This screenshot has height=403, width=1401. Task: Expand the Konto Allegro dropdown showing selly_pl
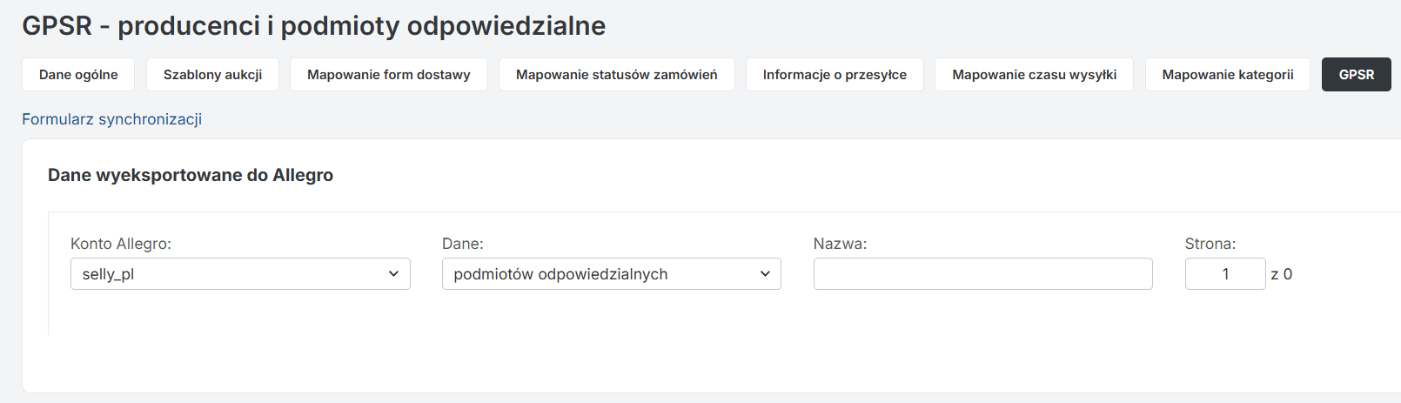point(239,274)
